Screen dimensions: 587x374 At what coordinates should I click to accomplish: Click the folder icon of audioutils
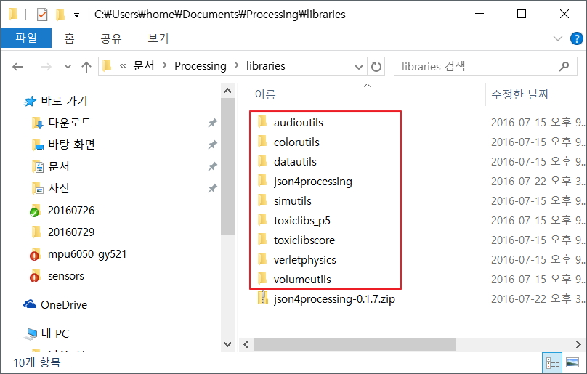pyautogui.click(x=263, y=122)
